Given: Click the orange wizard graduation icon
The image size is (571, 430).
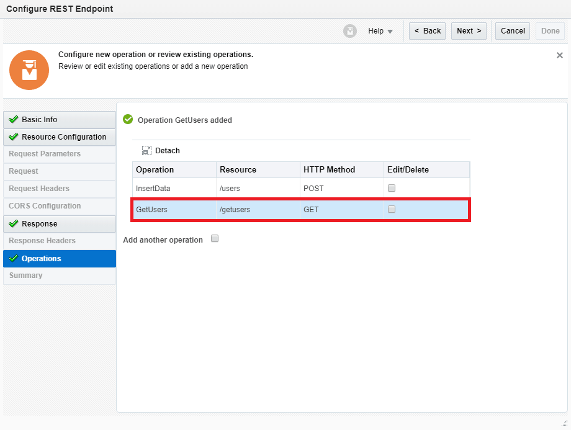Looking at the screenshot, I should click(x=29, y=70).
